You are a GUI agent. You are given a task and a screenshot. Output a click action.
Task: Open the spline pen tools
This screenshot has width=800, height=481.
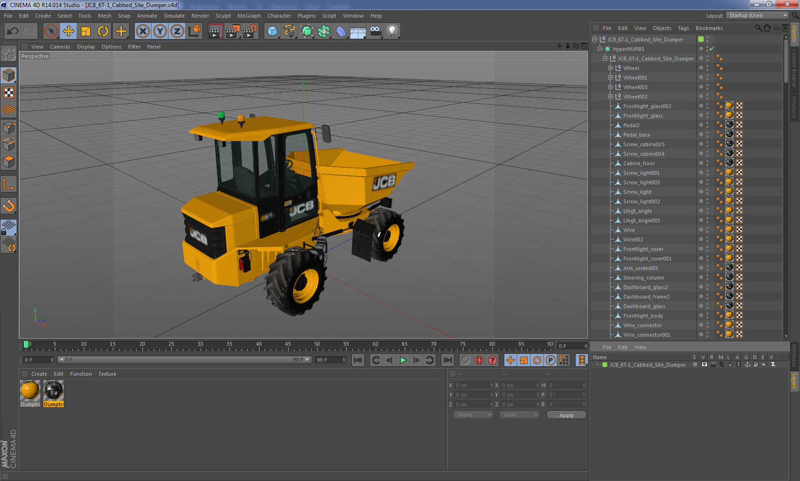(x=290, y=31)
